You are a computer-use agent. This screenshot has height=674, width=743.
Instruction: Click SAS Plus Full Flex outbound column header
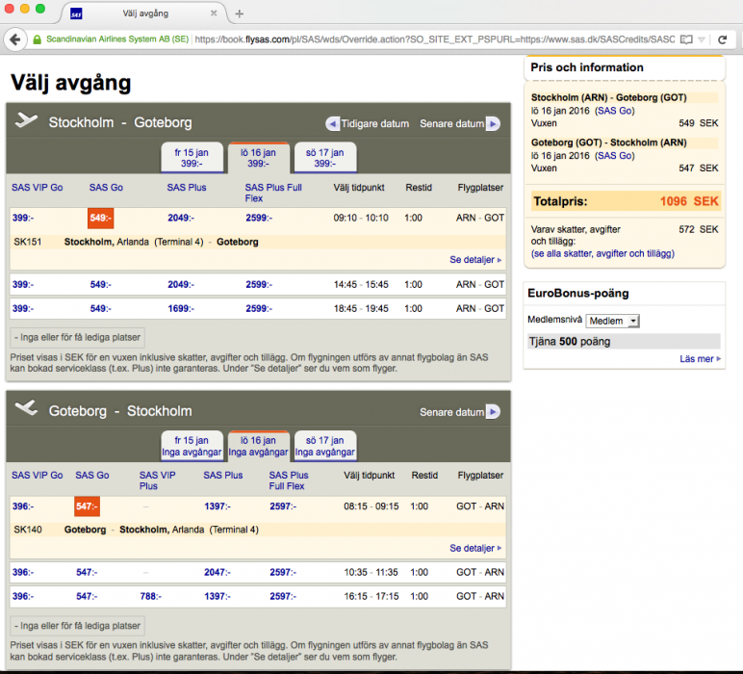coord(273,193)
